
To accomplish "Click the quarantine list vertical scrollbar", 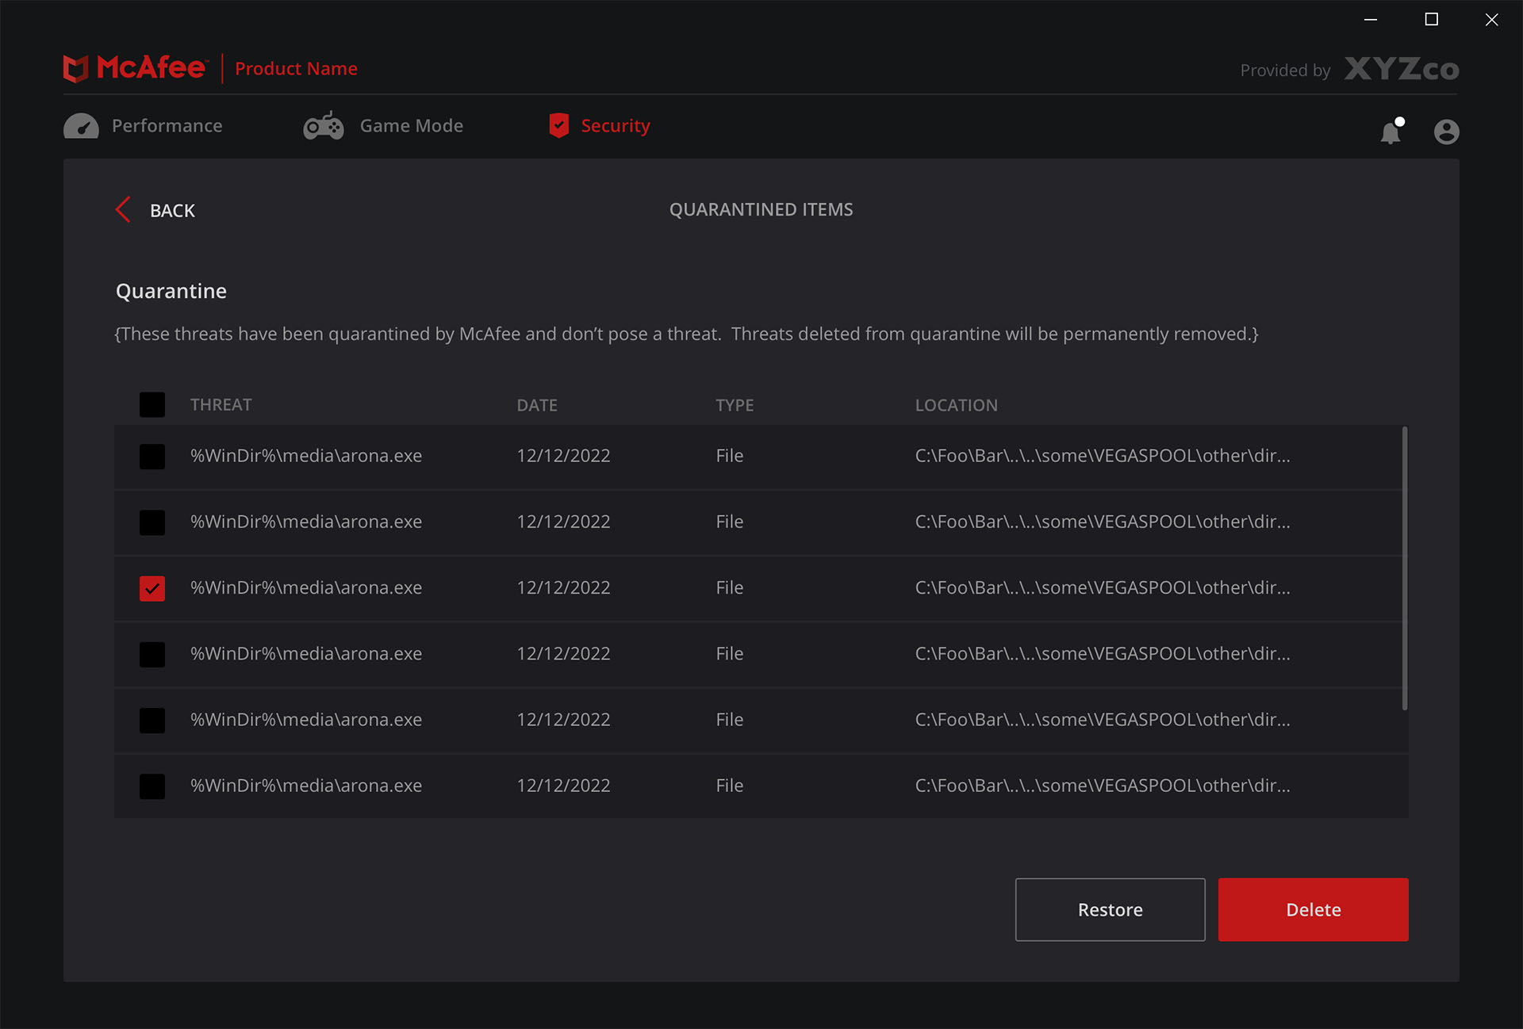I will click(1404, 568).
